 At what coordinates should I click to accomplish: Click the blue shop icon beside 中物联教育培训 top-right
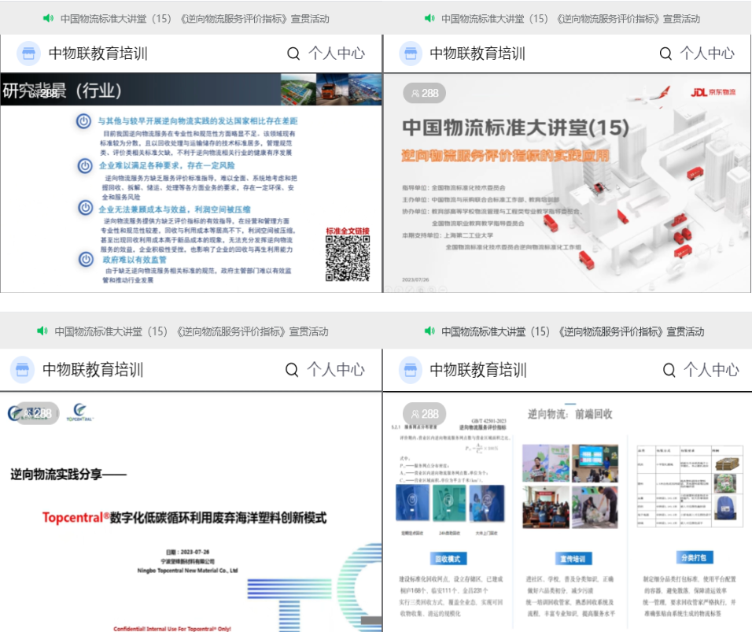[411, 53]
